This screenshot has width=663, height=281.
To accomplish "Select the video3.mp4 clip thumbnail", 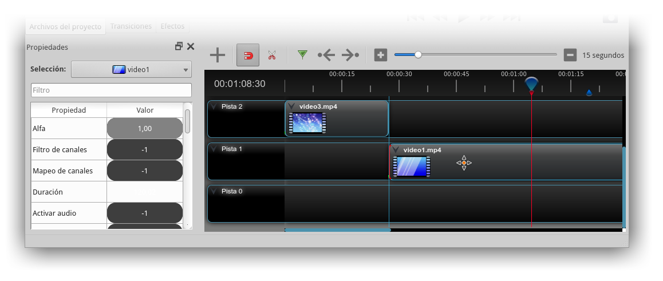I will click(307, 123).
